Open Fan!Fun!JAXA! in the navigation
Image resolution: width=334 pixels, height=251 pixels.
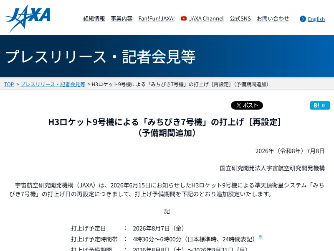(x=157, y=18)
